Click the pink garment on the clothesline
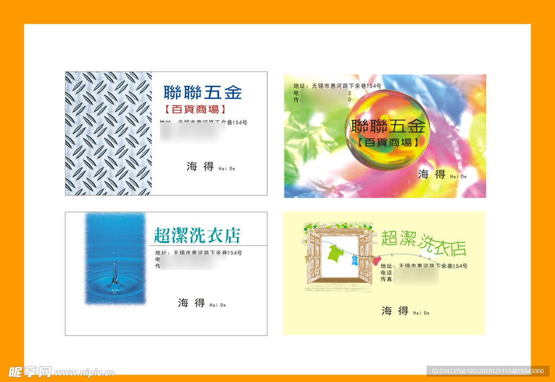Viewport: 555px width, 382px height. (376, 261)
